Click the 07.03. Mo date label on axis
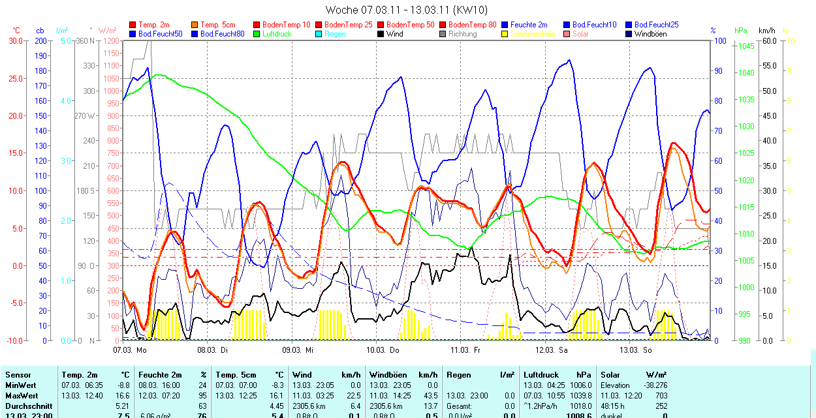 (131, 350)
